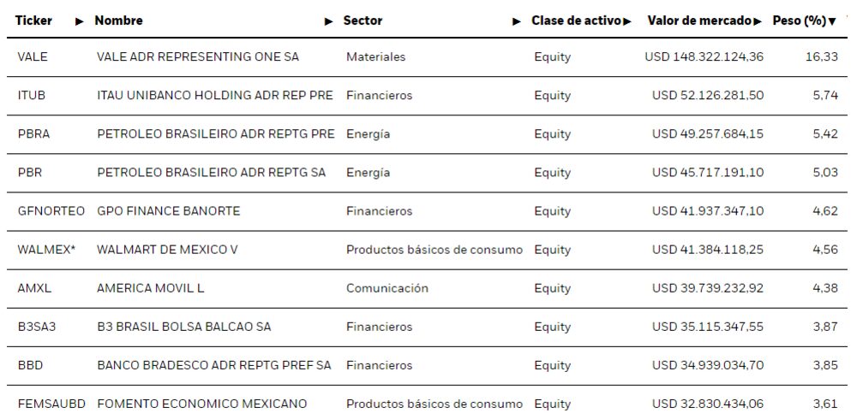Click the PBRA ticker cell
The width and height of the screenshot is (857, 413).
[x=33, y=134]
